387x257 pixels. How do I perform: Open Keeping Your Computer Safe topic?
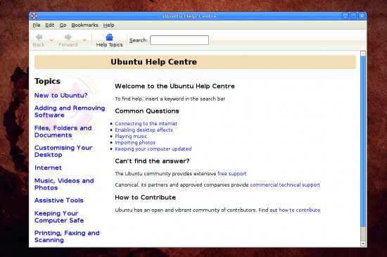click(x=59, y=217)
